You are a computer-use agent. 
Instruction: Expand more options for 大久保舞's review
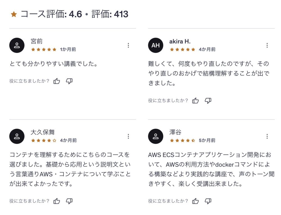pos(128,136)
